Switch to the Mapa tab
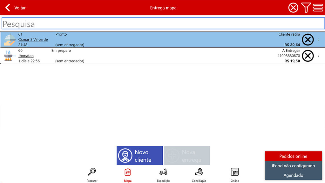This screenshot has width=325, height=183. pyautogui.click(x=127, y=175)
